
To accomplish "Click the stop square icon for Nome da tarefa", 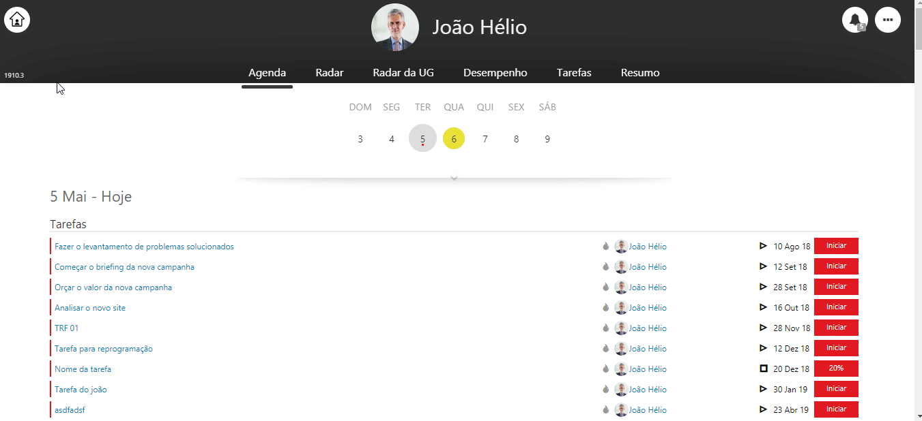I will tap(764, 369).
